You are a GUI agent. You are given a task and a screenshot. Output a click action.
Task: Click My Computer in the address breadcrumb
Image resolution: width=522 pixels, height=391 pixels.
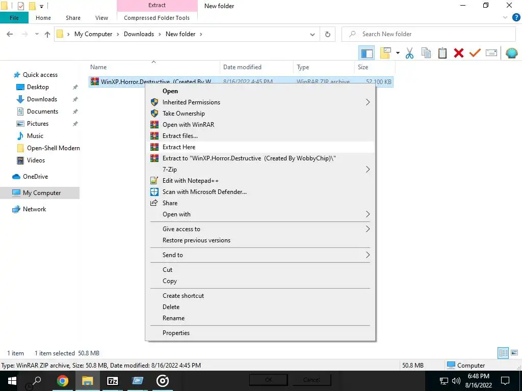(x=93, y=34)
